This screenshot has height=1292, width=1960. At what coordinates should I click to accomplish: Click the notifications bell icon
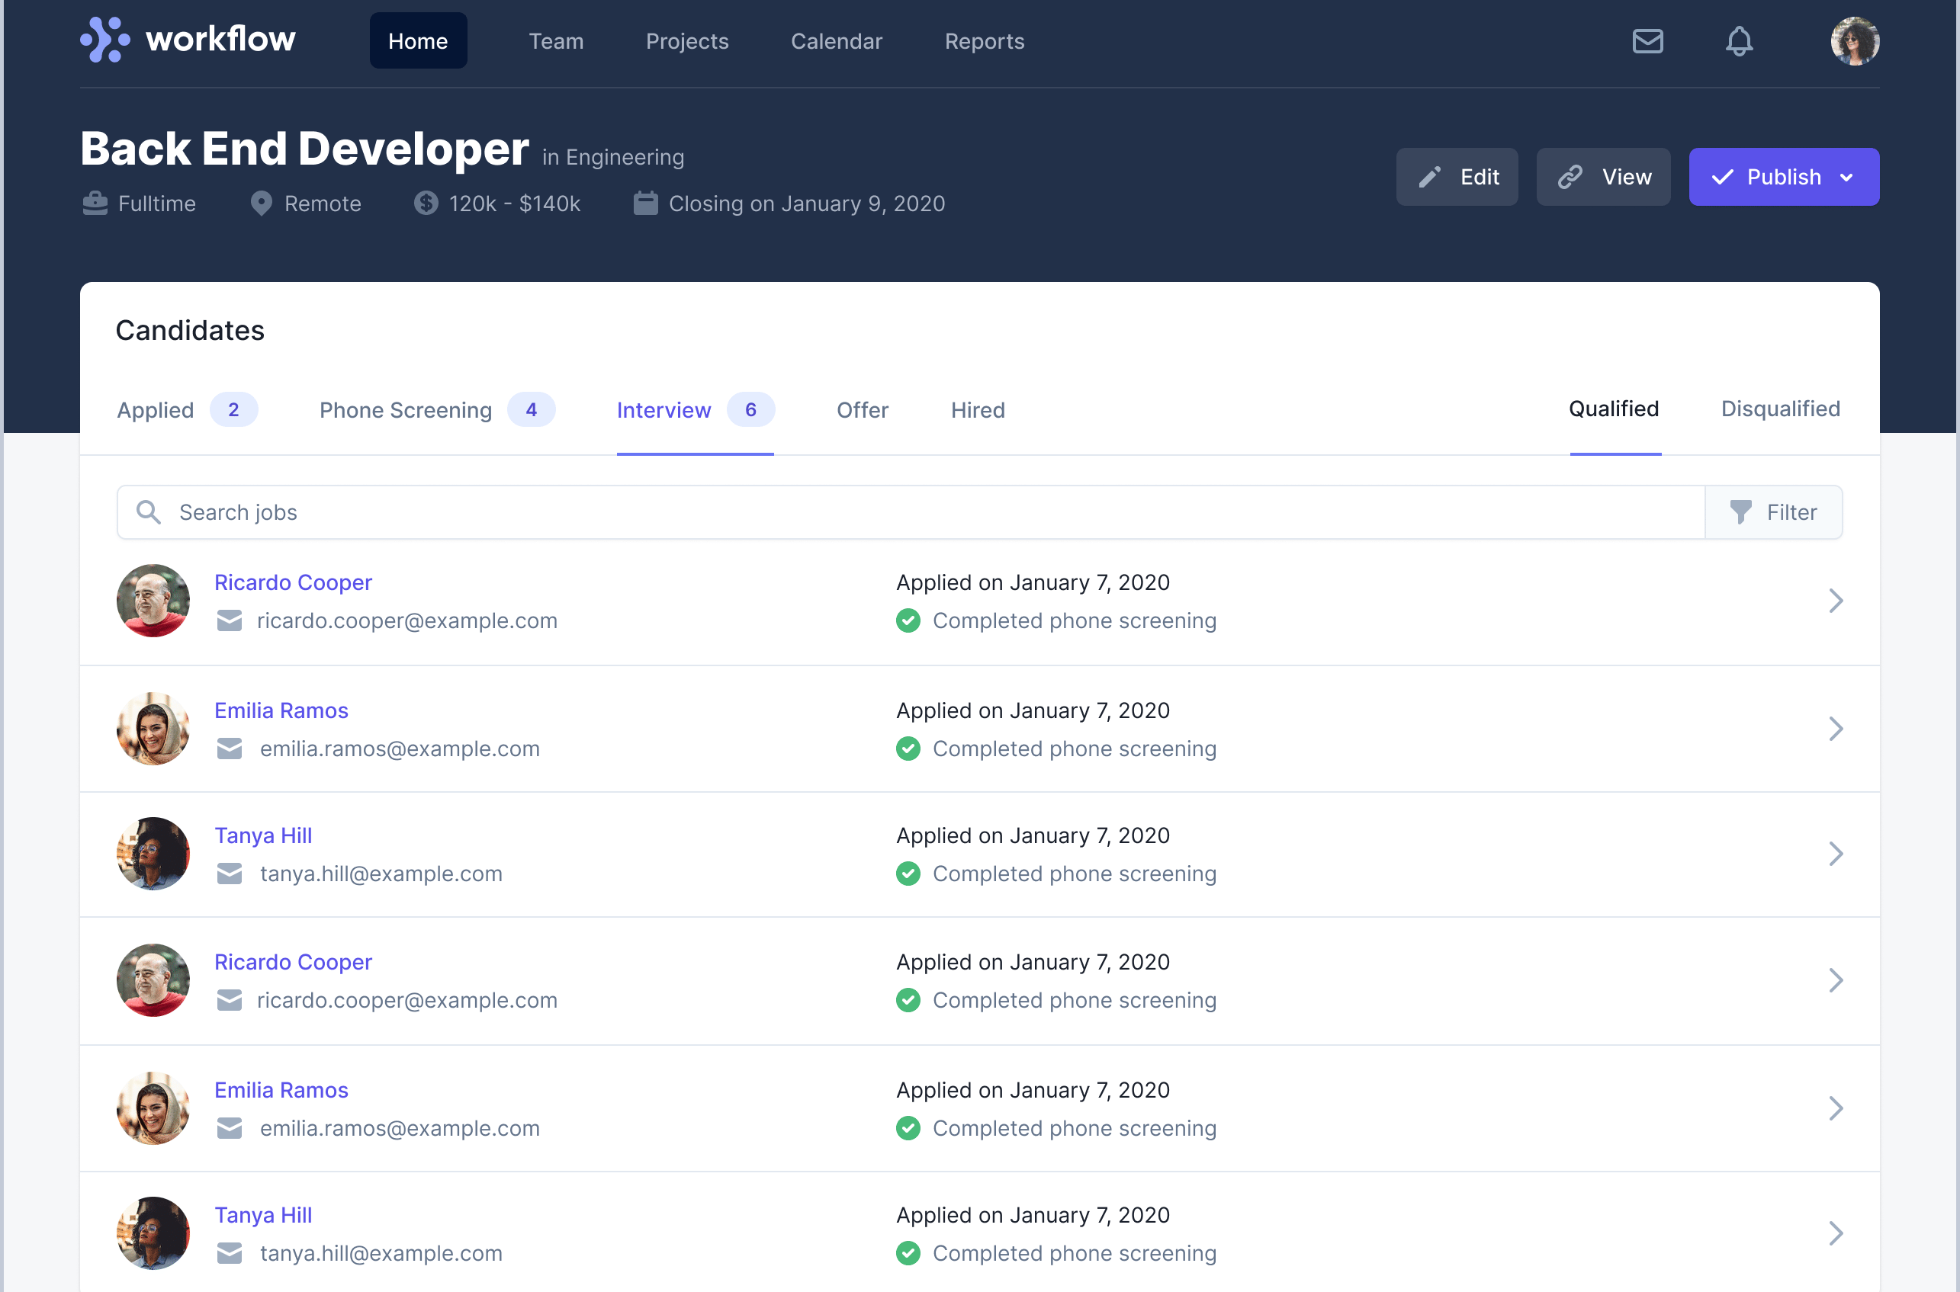click(x=1738, y=41)
